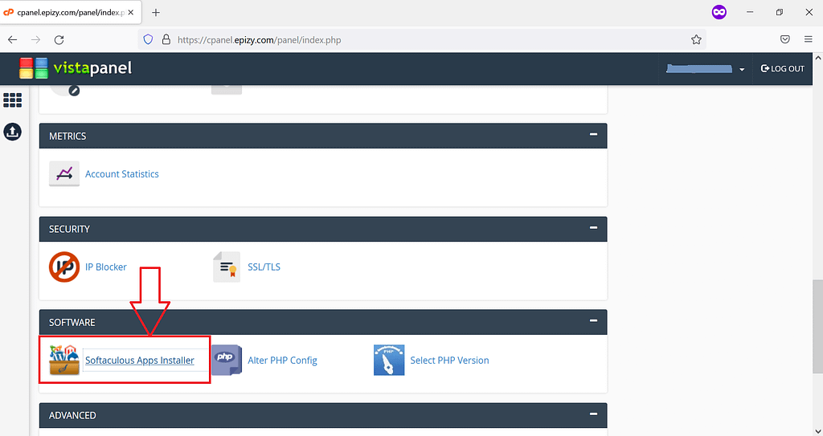Collapse the METRICS section

(x=594, y=134)
